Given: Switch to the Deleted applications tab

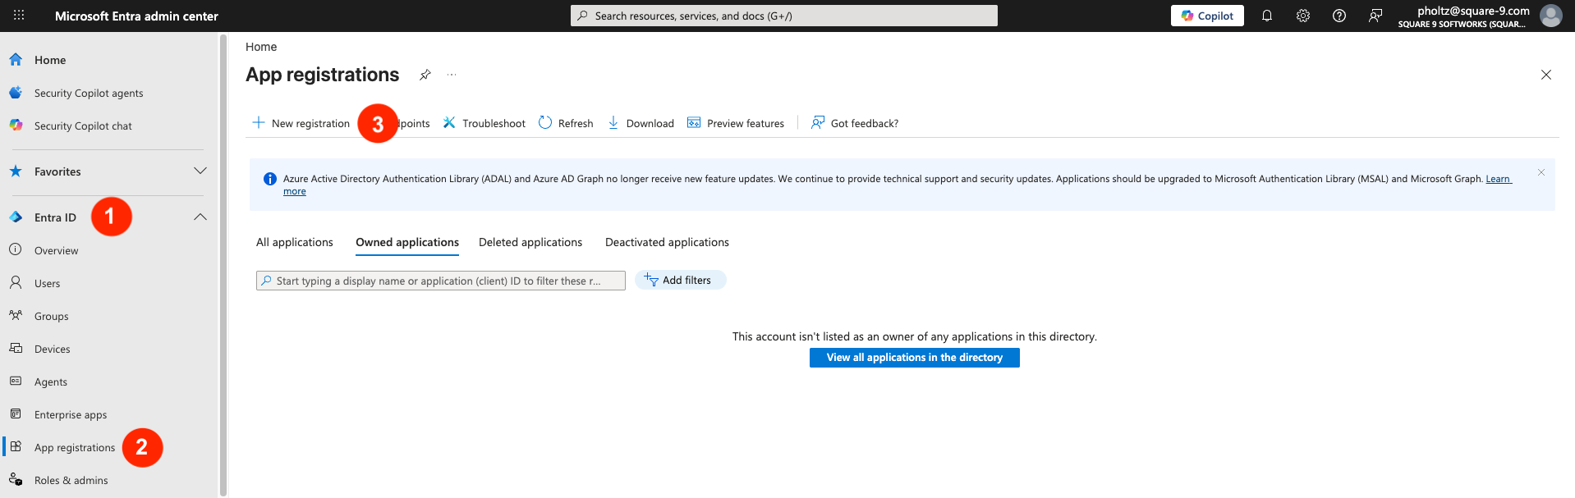Looking at the screenshot, I should (530, 242).
